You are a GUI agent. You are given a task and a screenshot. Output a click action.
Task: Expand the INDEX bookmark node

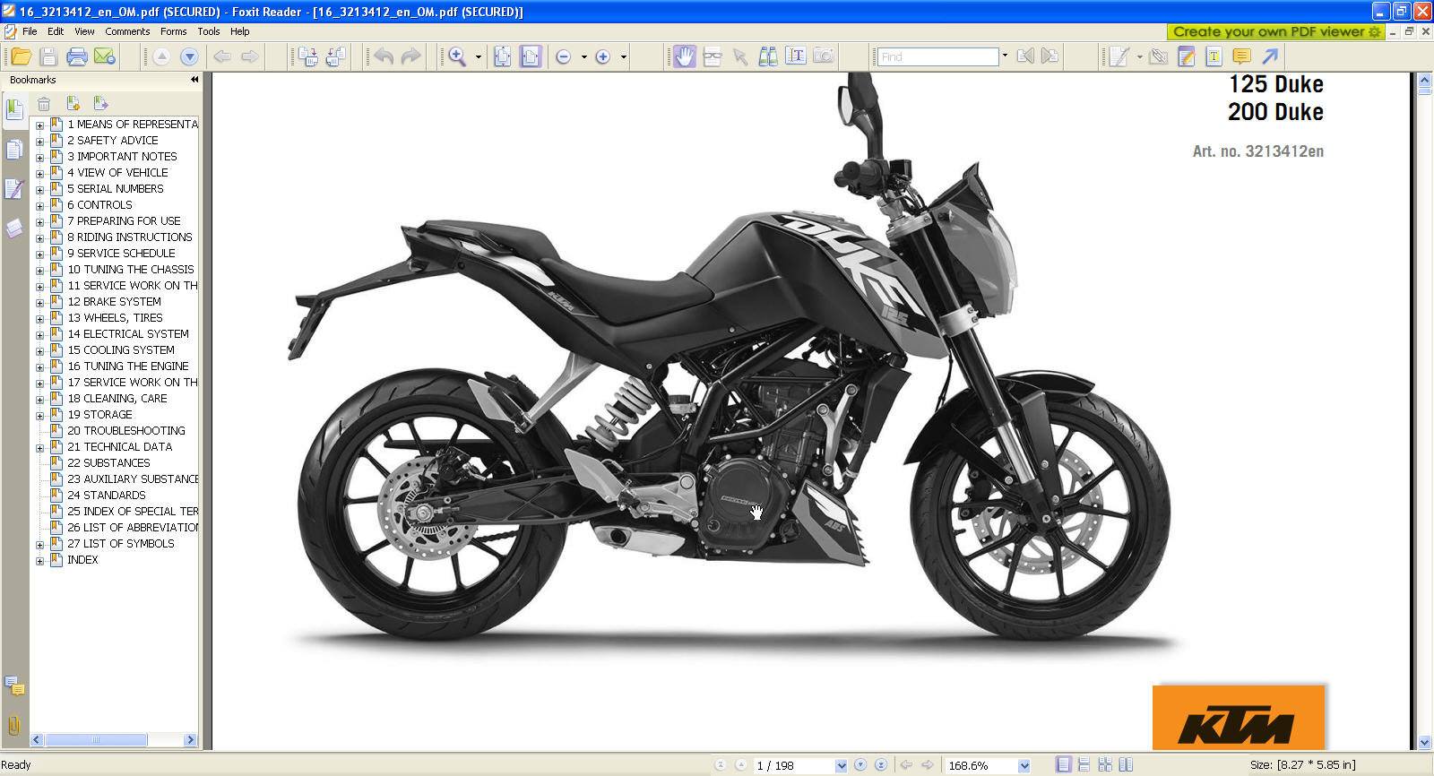39,561
